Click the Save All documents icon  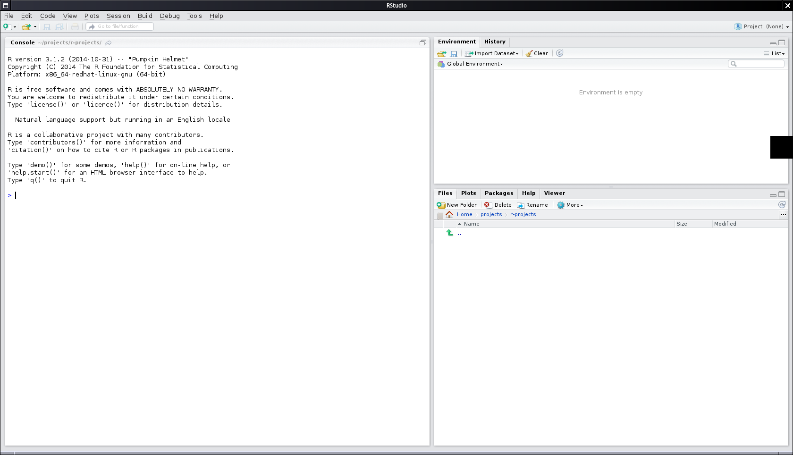point(59,27)
